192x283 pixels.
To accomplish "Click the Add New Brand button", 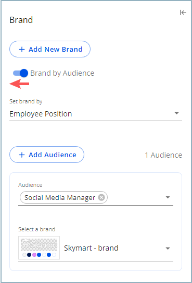I will point(50,49).
